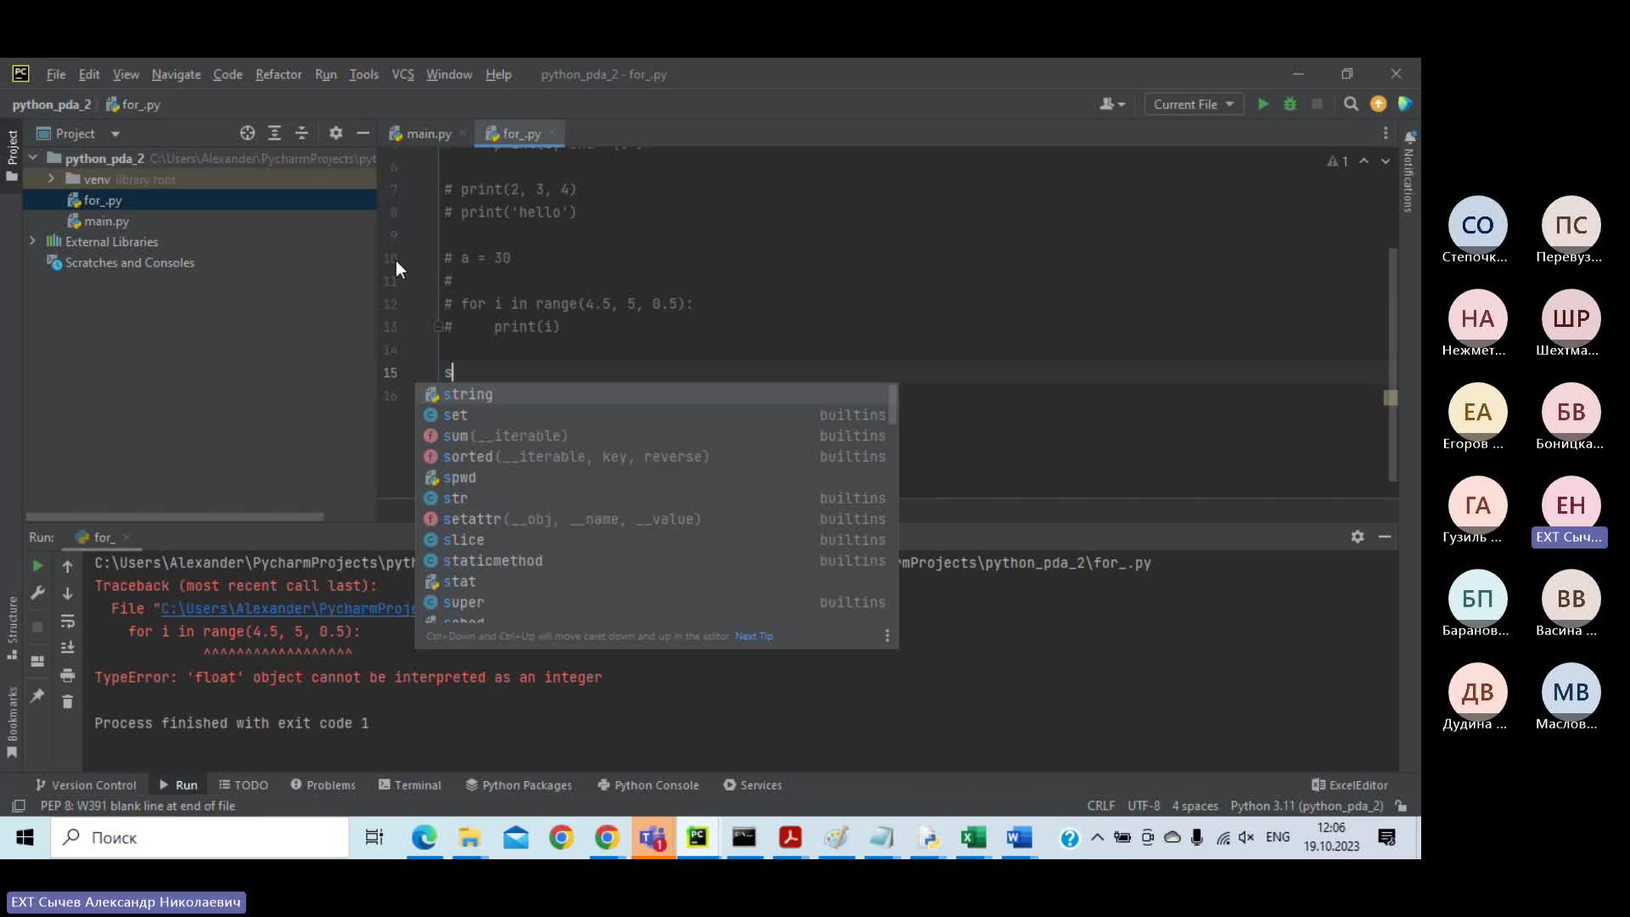Open Terminal tool window tab
Screen dimensions: 1630x917
coord(409,785)
